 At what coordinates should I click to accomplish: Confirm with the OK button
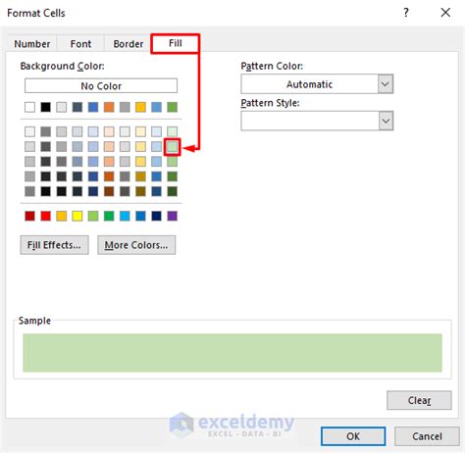[353, 436]
